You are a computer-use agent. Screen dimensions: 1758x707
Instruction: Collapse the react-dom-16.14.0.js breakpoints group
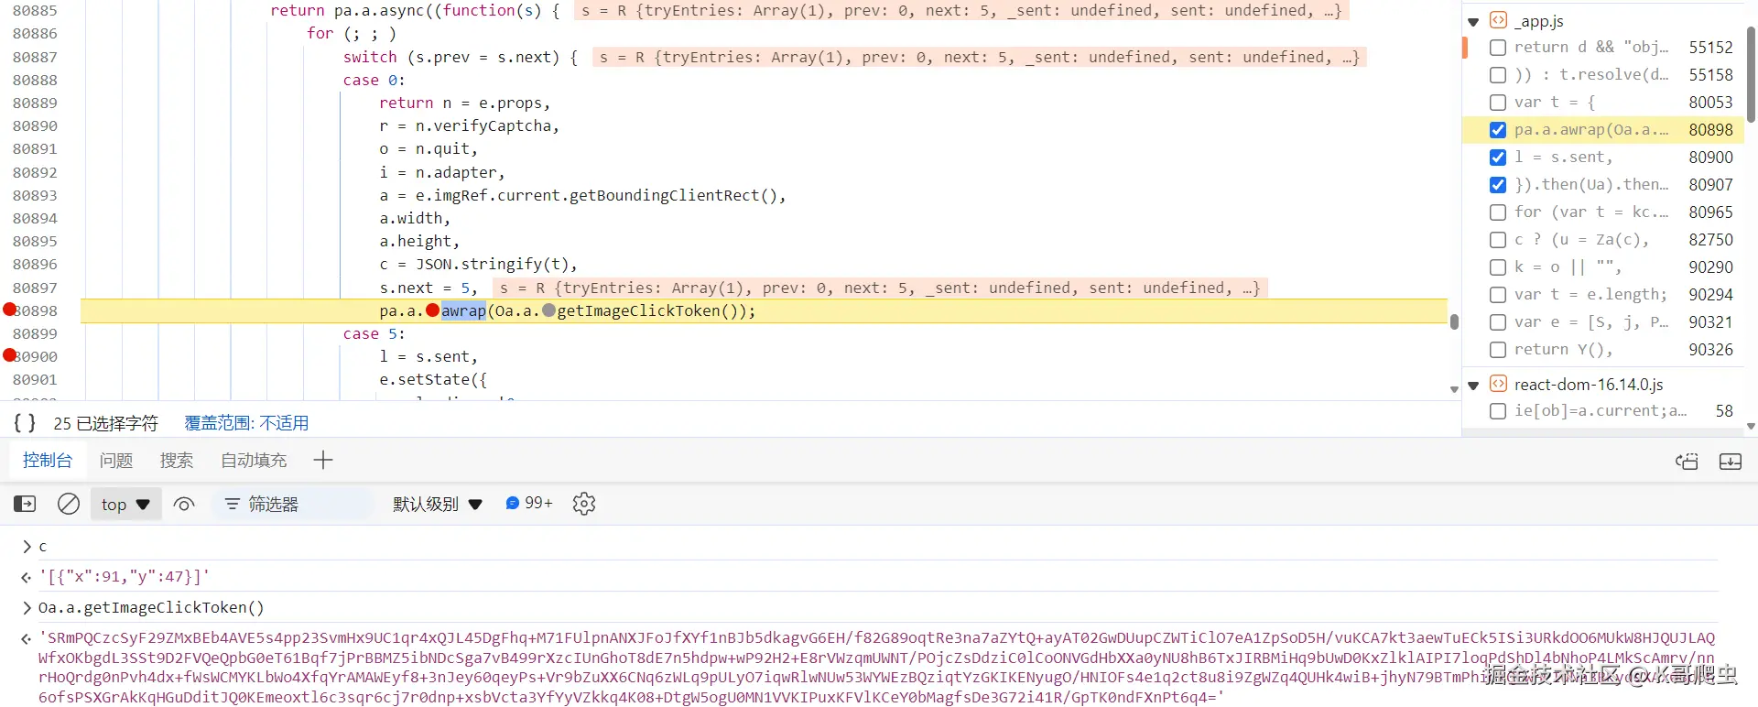click(x=1473, y=385)
